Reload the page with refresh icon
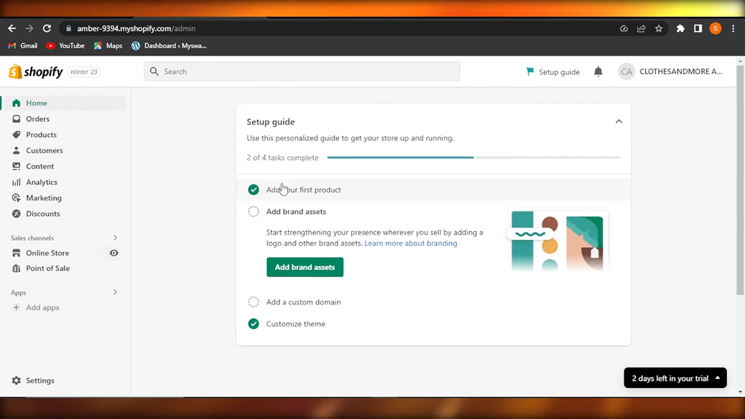This screenshot has width=745, height=419. tap(47, 28)
